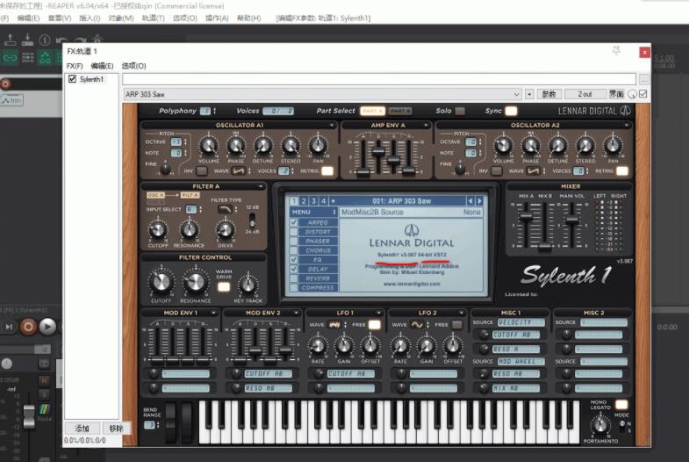Open the FX(F) menu in FX window
689x462 pixels.
(x=75, y=66)
